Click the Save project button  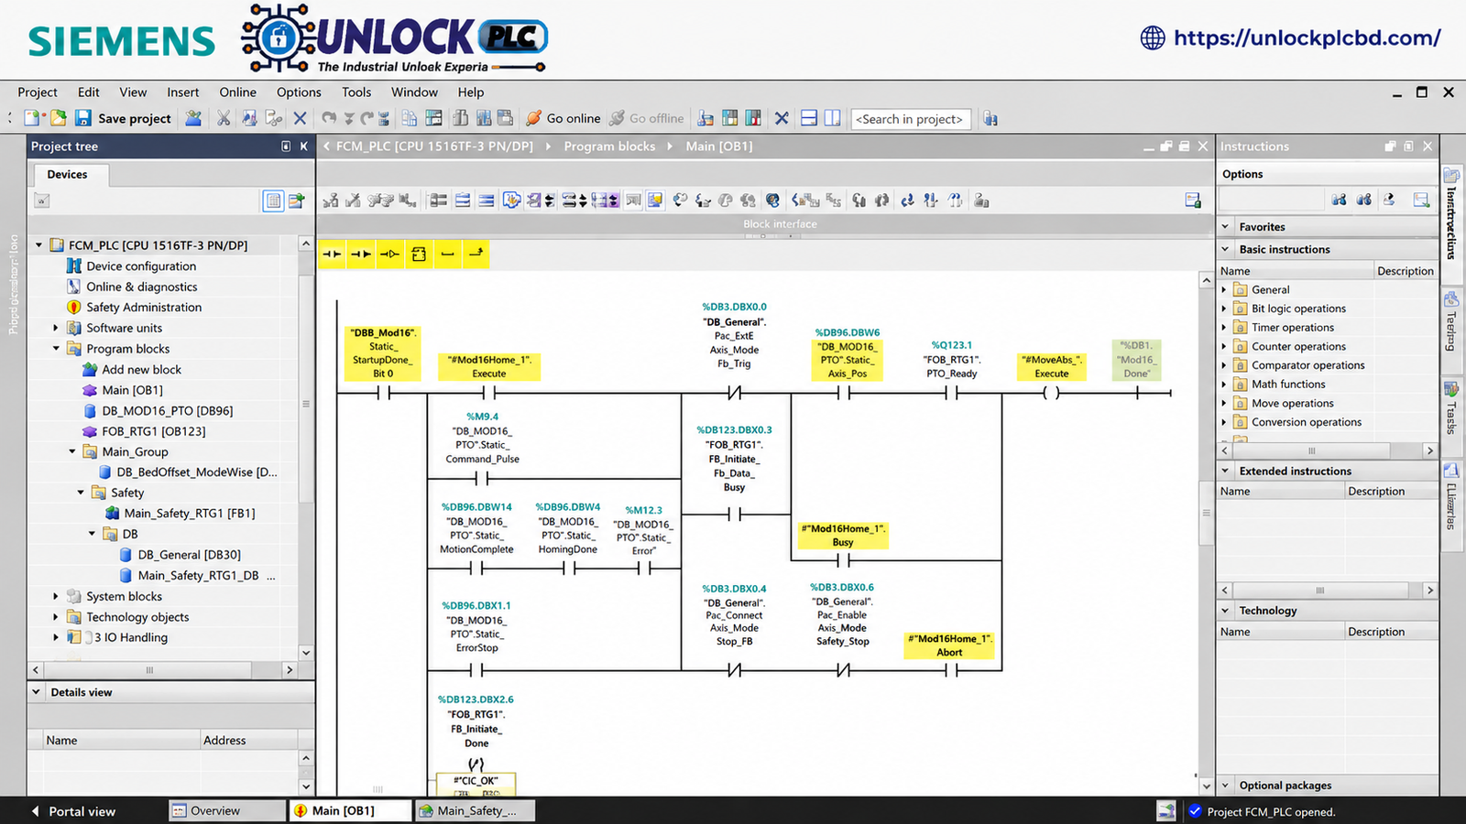[x=124, y=118]
